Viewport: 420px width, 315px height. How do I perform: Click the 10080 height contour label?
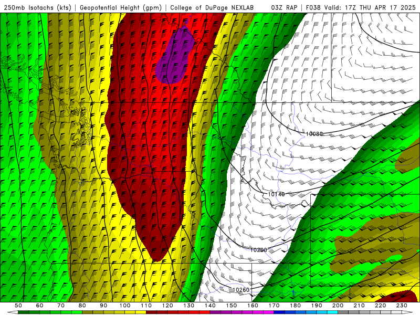coord(314,134)
